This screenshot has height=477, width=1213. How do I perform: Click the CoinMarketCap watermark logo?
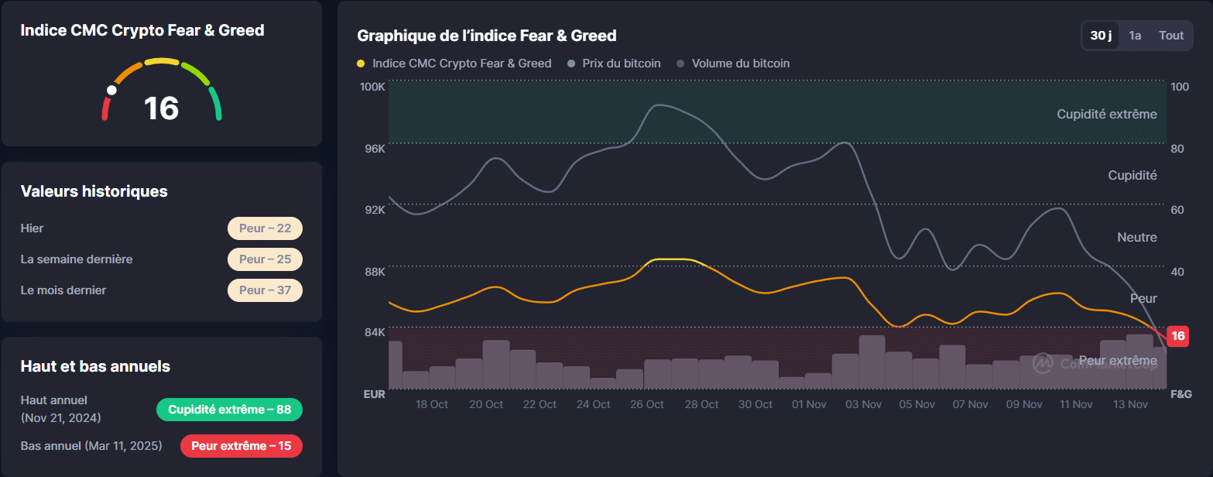point(1043,362)
